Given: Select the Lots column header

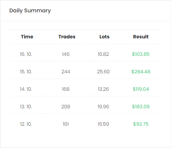Looking at the screenshot, I should [104, 37].
